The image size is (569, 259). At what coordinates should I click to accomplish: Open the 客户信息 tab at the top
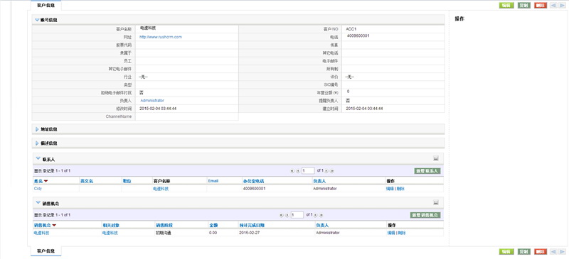pos(46,6)
